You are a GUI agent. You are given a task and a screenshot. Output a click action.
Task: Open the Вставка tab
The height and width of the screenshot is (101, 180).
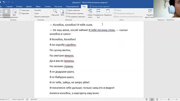[19, 6]
